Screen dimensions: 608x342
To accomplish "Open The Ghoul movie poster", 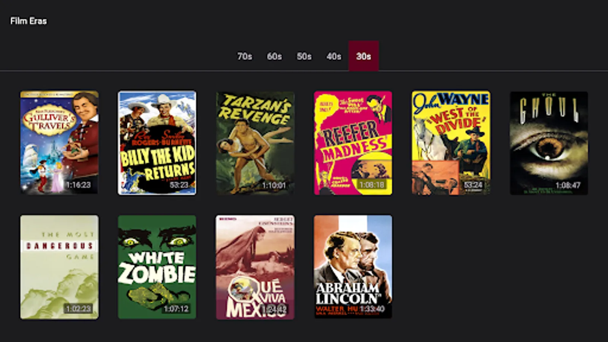I will 549,143.
